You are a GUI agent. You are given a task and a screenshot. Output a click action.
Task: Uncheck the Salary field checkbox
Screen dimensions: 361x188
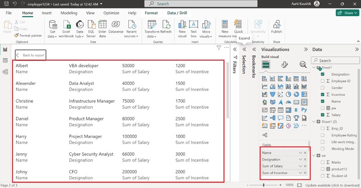coord(322,115)
